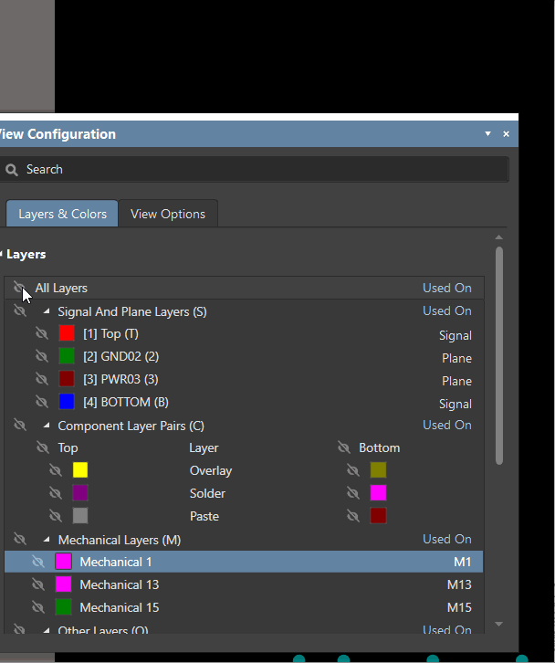This screenshot has width=555, height=663.
Task: Show the Top Paste layer
Action: pyautogui.click(x=56, y=516)
